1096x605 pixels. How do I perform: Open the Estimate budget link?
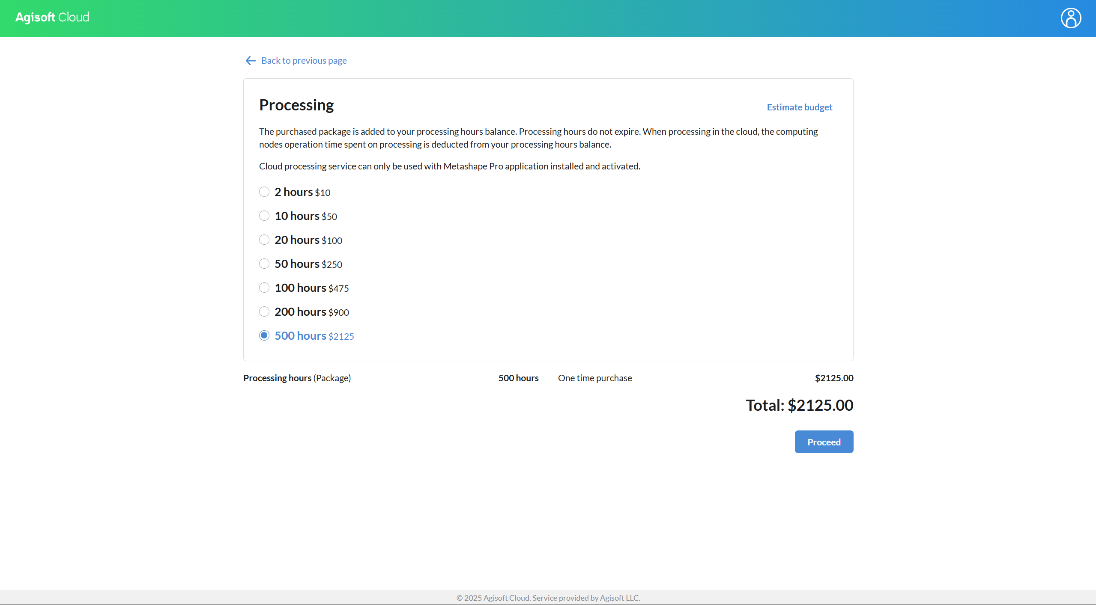tap(799, 107)
